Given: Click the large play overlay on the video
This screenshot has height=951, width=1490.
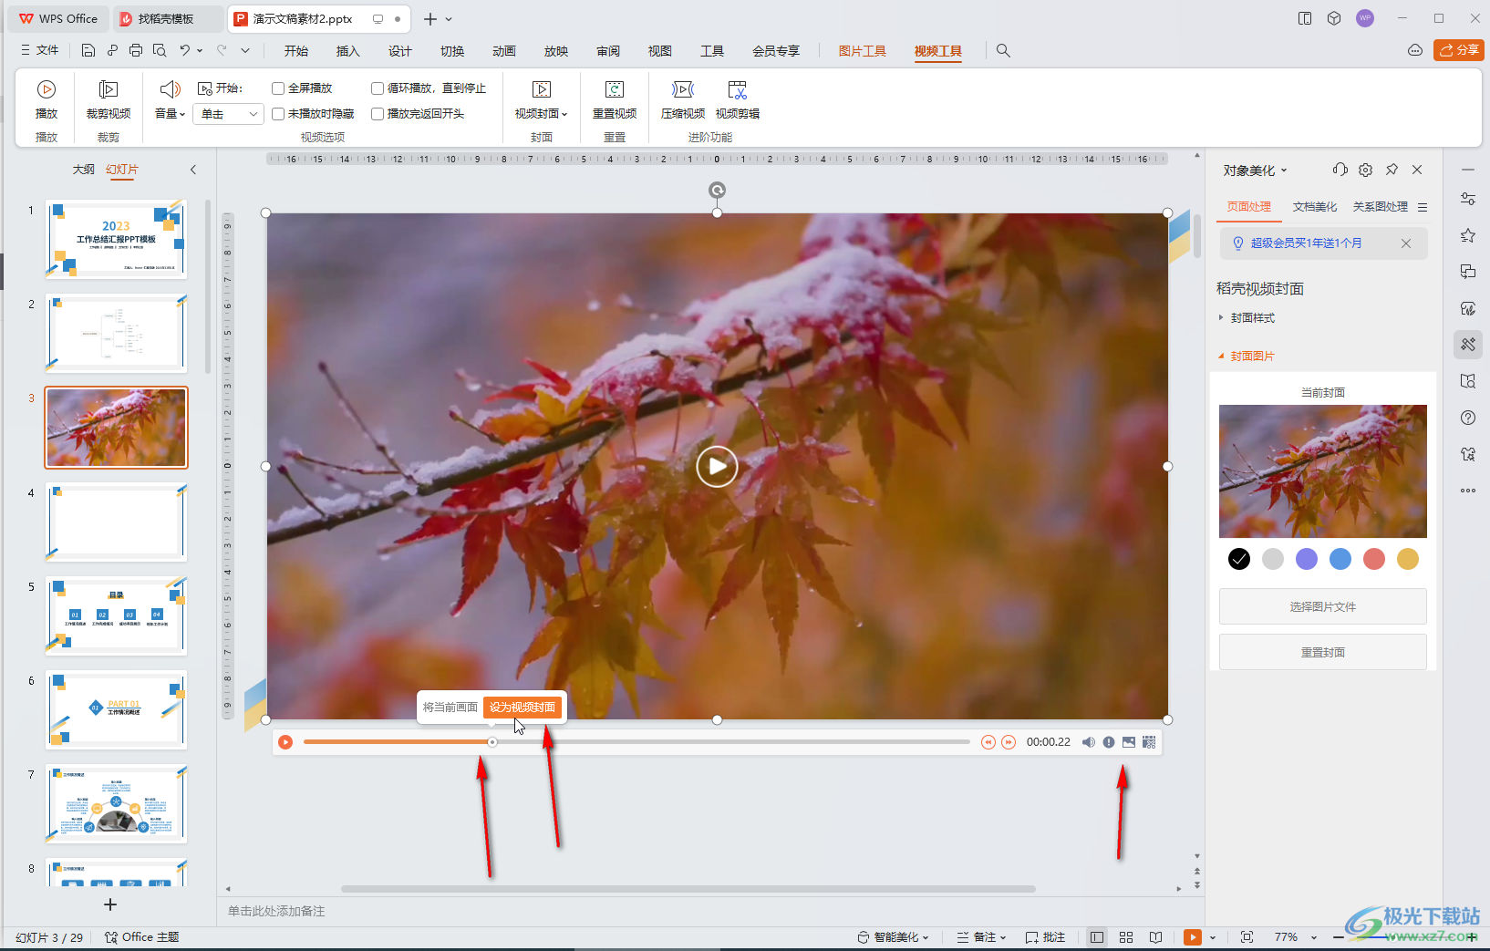Looking at the screenshot, I should (717, 467).
